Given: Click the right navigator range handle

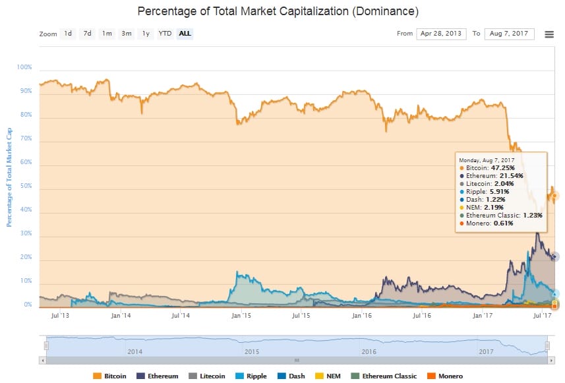Looking at the screenshot, I should click(x=547, y=345).
